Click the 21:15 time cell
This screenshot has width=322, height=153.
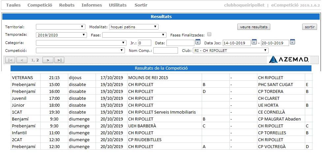point(54,78)
